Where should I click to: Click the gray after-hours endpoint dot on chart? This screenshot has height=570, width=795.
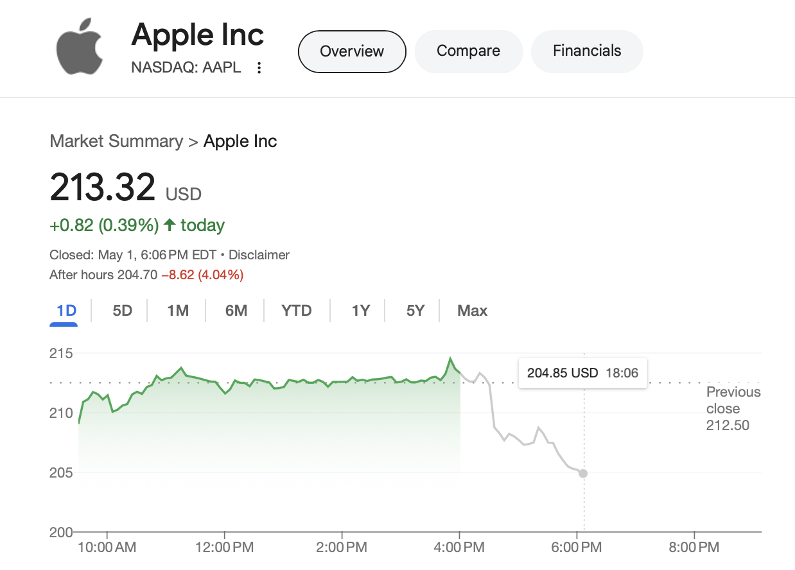tap(583, 474)
